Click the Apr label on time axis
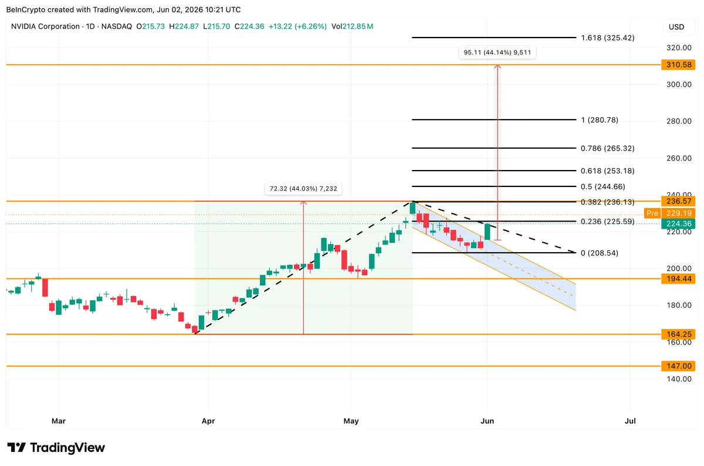Image resolution: width=704 pixels, height=466 pixels. 209,421
